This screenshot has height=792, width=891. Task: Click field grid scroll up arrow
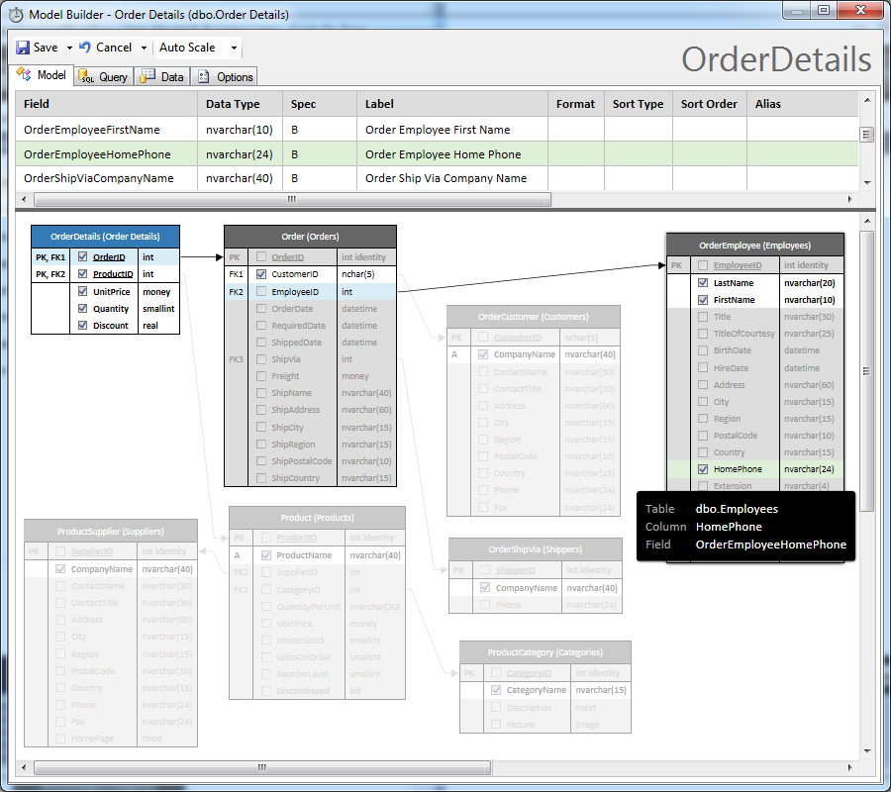(x=867, y=100)
